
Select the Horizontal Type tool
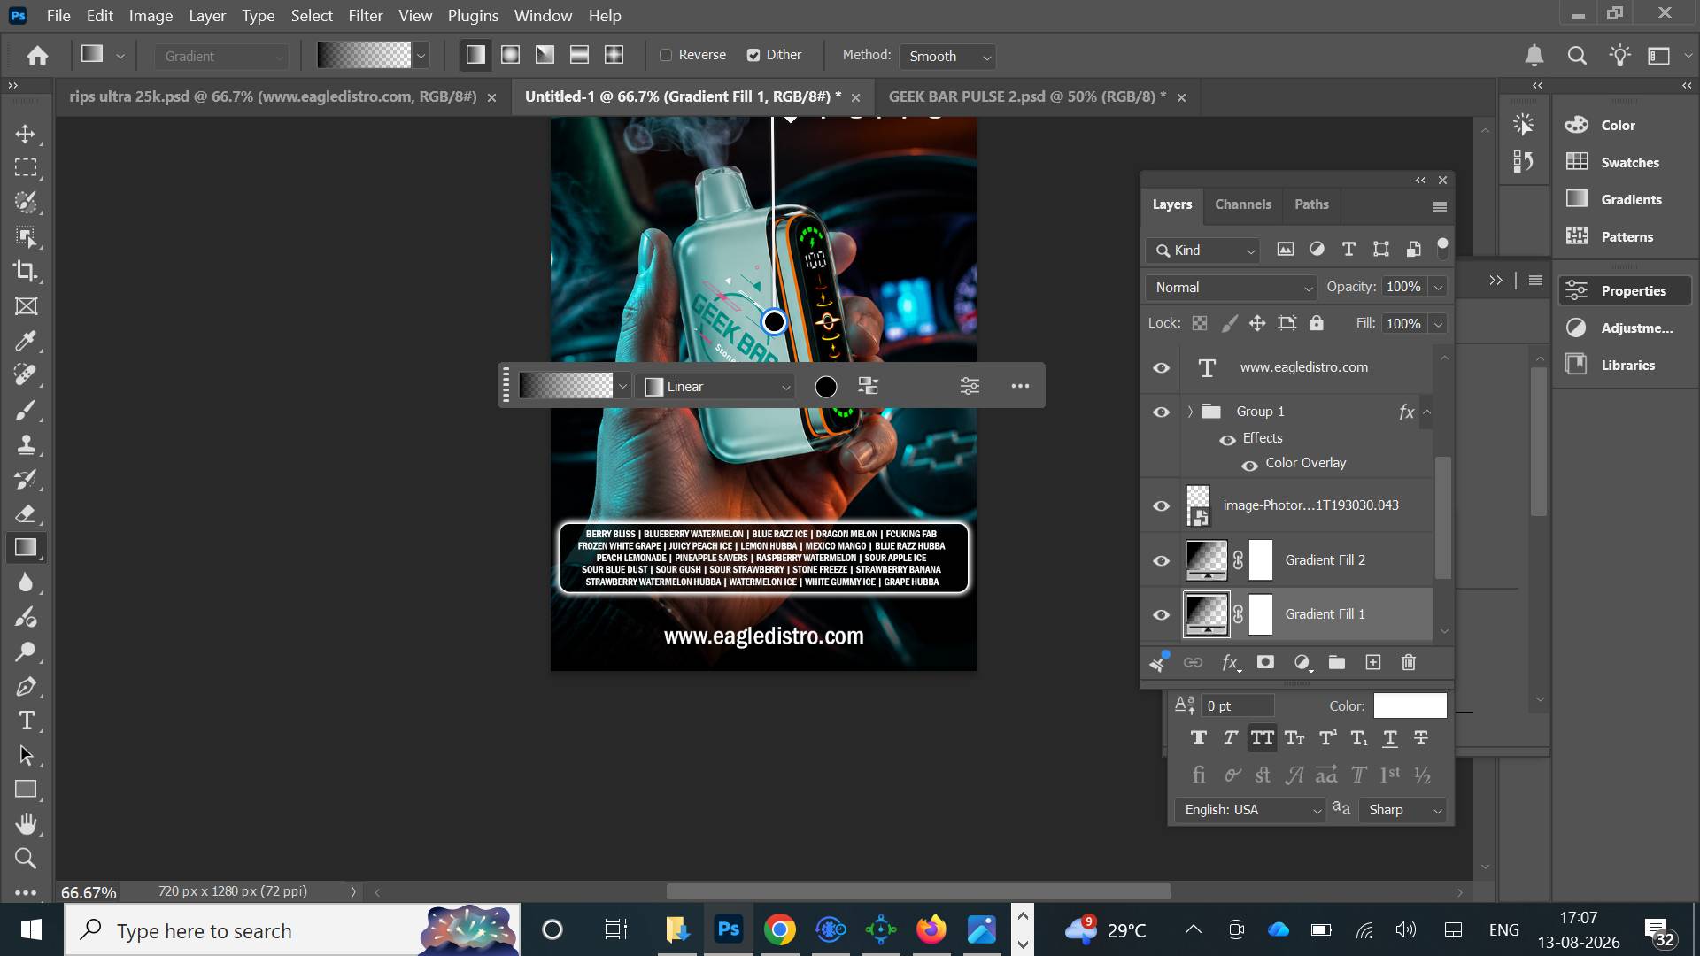pyautogui.click(x=26, y=721)
